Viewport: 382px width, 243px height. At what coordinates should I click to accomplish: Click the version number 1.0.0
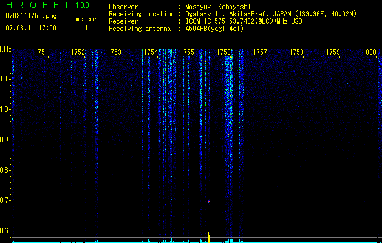pos(83,5)
